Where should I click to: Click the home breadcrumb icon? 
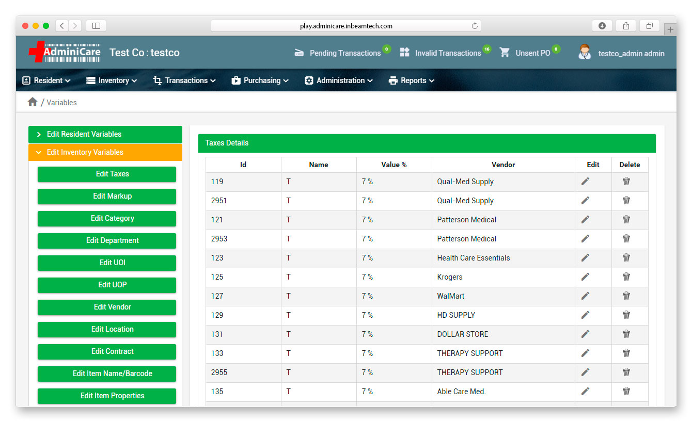click(x=32, y=102)
